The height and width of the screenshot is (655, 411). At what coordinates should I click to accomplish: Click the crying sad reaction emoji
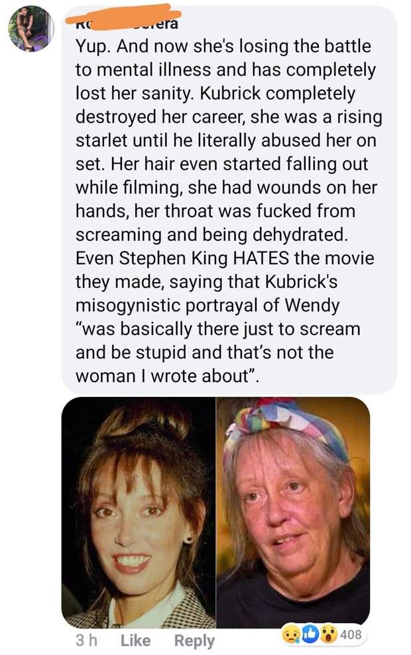(x=291, y=634)
